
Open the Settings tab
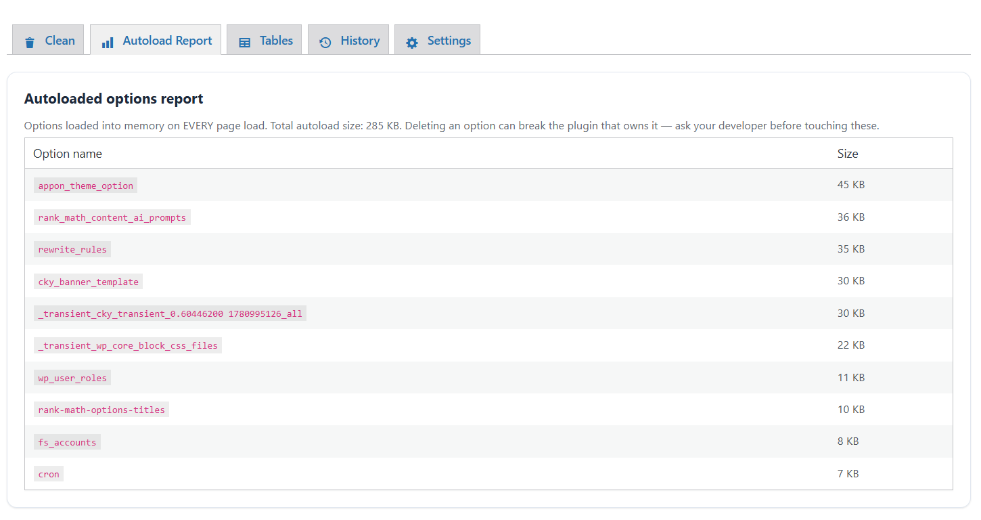coord(437,40)
